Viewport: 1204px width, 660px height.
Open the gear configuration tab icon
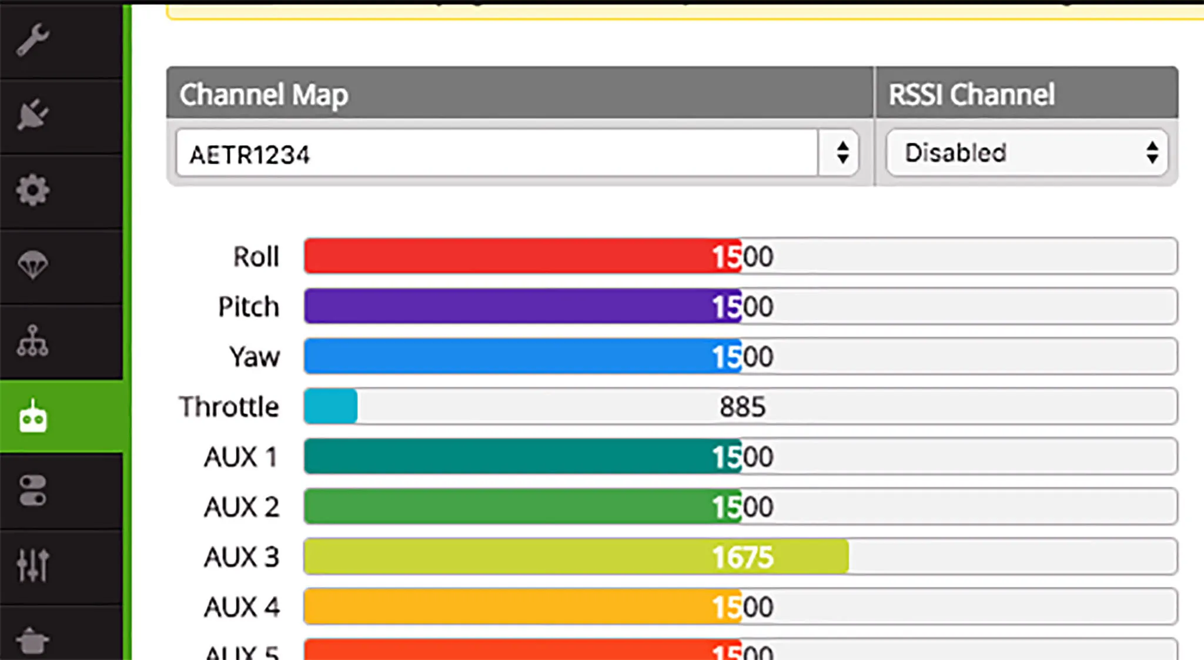click(x=33, y=190)
